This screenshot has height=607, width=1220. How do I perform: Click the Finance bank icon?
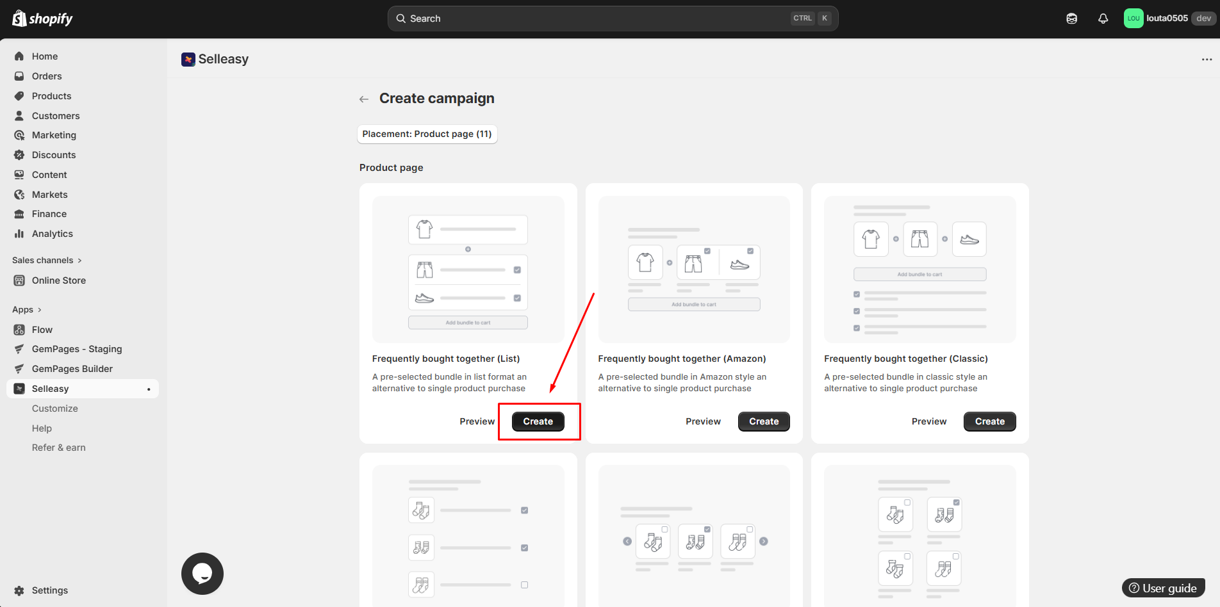pyautogui.click(x=19, y=214)
